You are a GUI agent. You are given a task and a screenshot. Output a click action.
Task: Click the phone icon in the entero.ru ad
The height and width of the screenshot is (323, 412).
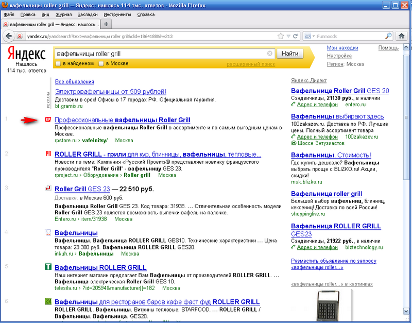(293, 105)
